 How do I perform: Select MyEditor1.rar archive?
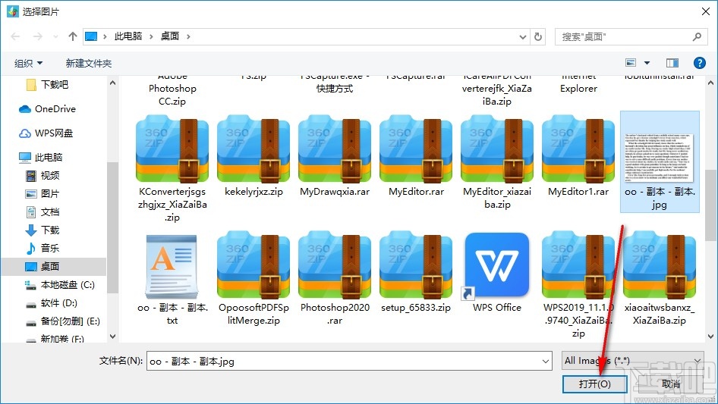click(578, 156)
